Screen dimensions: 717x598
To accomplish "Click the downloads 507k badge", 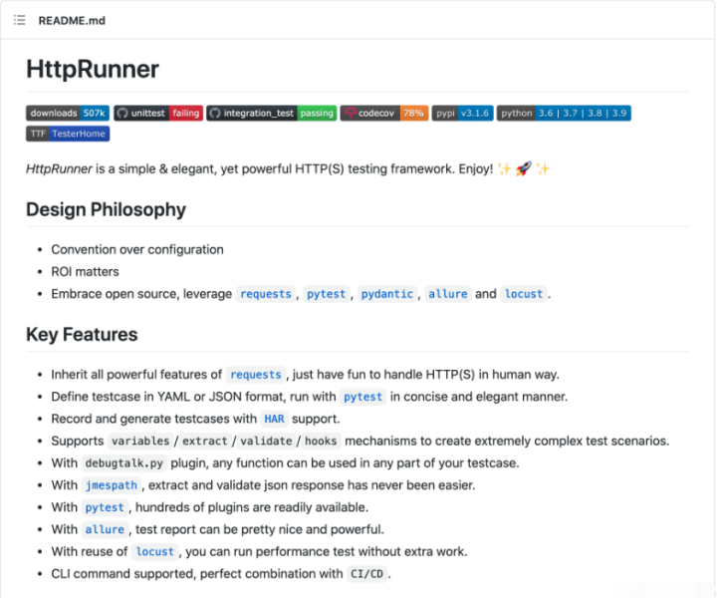I will click(68, 113).
